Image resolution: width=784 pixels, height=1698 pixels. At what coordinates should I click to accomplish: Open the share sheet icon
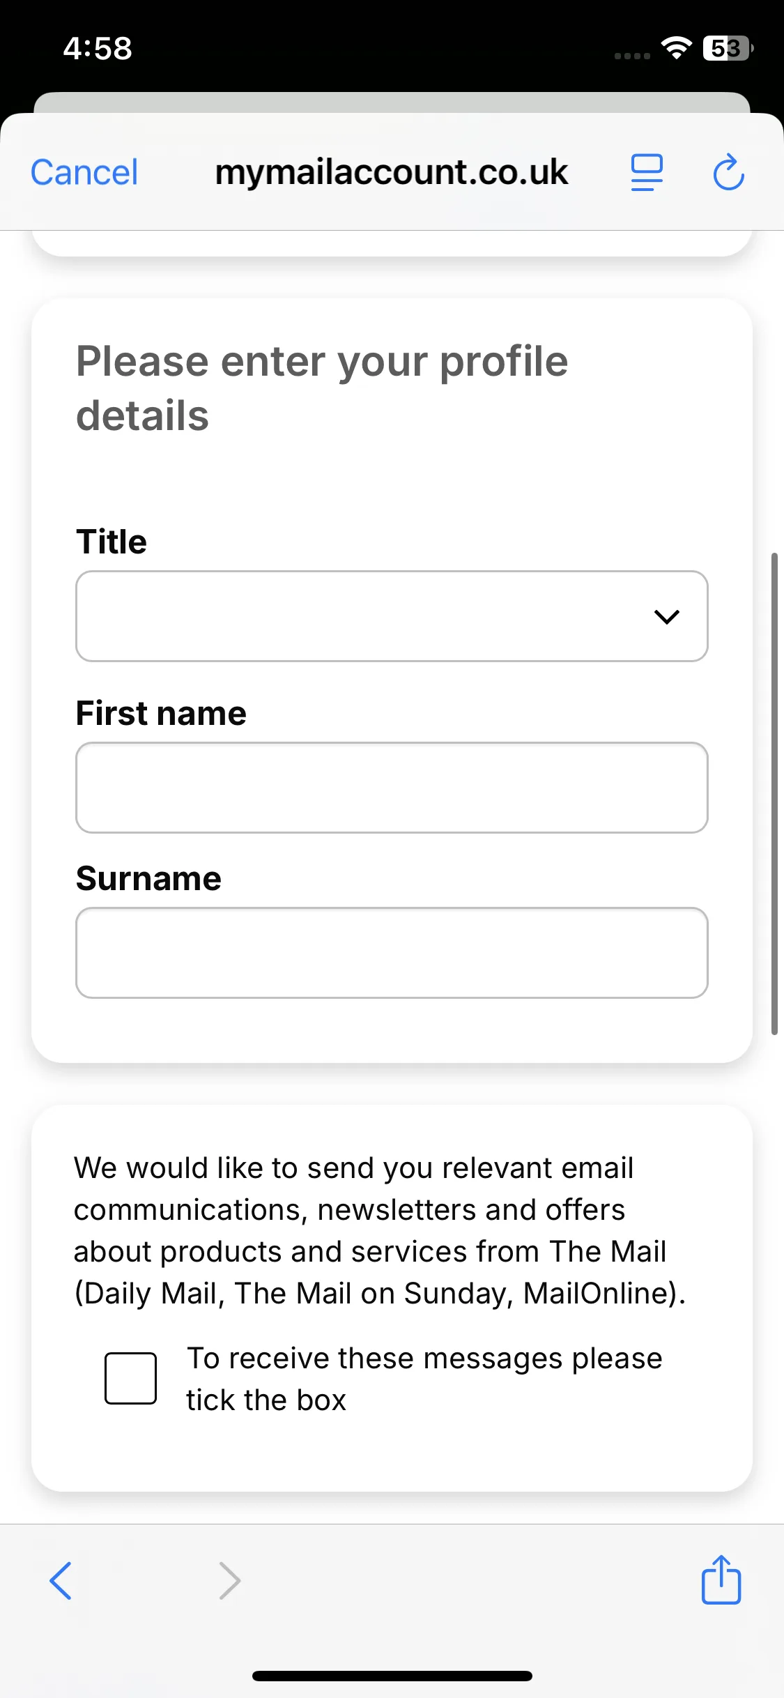coord(721,1580)
